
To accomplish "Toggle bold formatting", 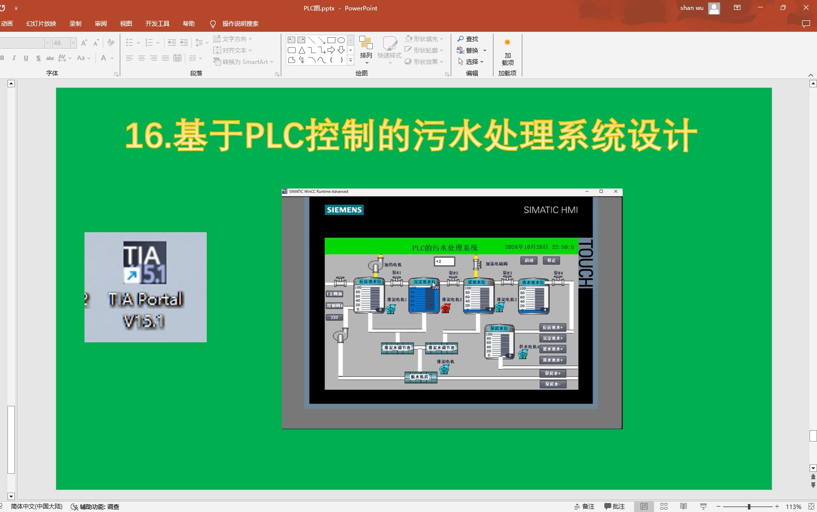I will coord(2,58).
